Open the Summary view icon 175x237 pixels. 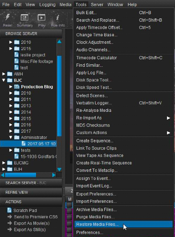tap(25, 18)
